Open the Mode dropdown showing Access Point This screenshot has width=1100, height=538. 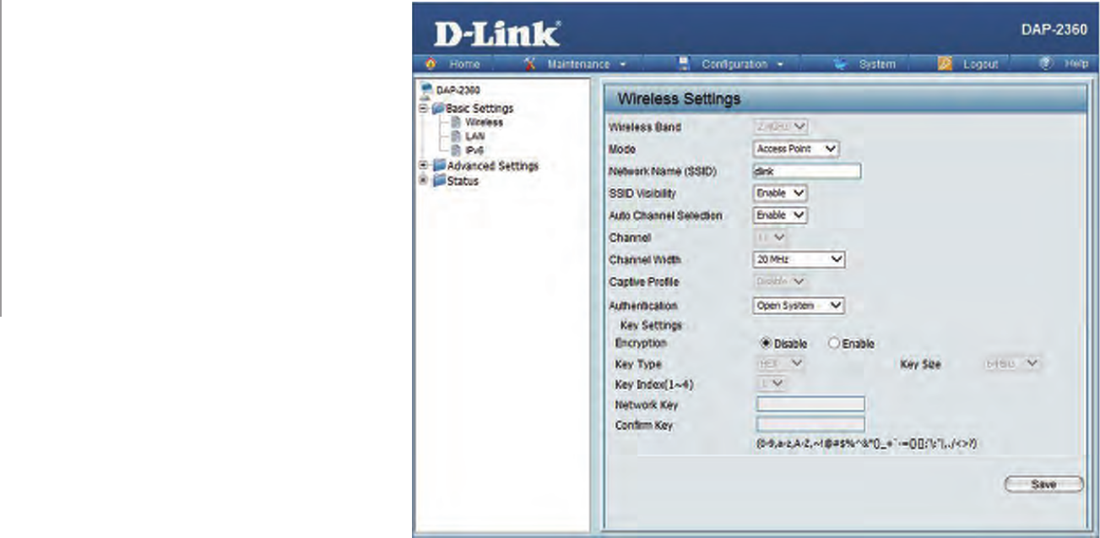tap(796, 149)
